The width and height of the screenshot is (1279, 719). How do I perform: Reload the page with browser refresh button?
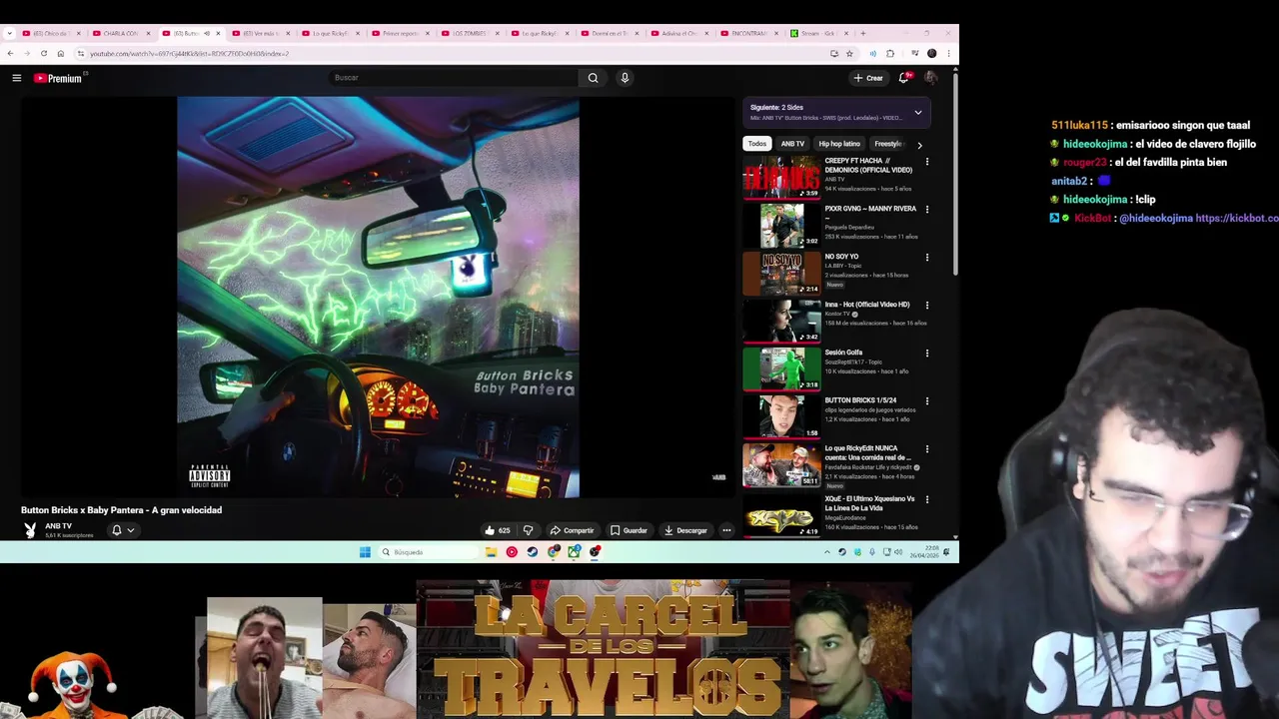tap(43, 53)
